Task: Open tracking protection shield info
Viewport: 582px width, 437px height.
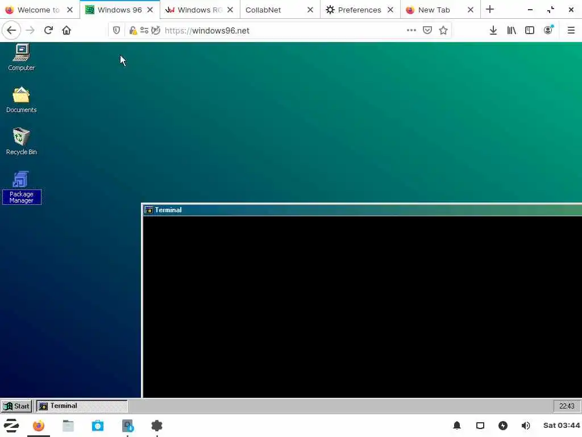Action: coord(117,31)
